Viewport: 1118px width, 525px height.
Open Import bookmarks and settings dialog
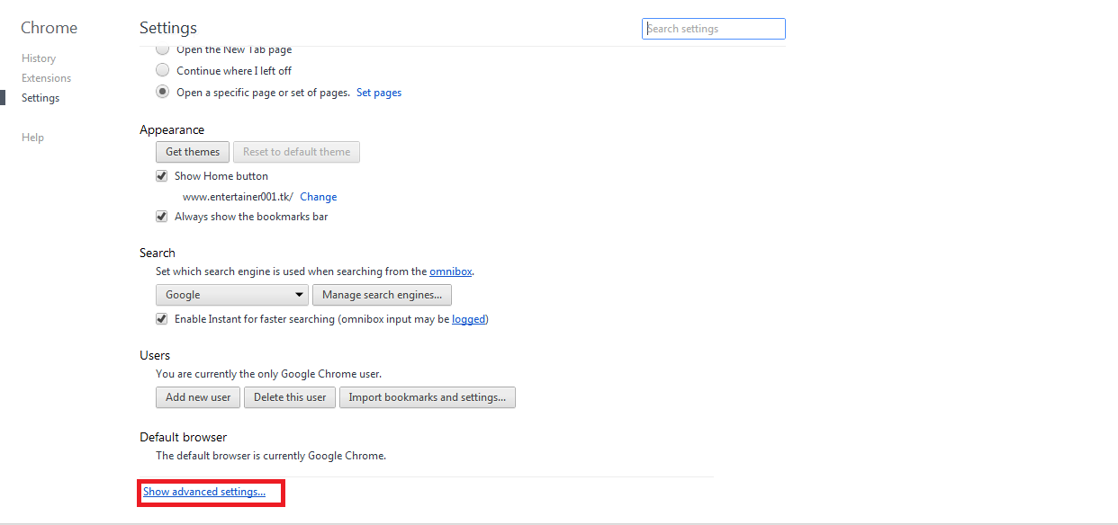(427, 397)
